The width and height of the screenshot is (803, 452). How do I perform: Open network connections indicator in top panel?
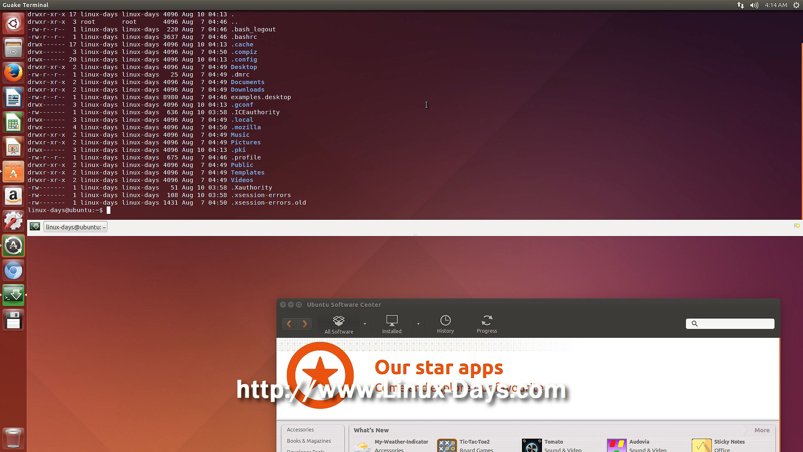tap(741, 5)
